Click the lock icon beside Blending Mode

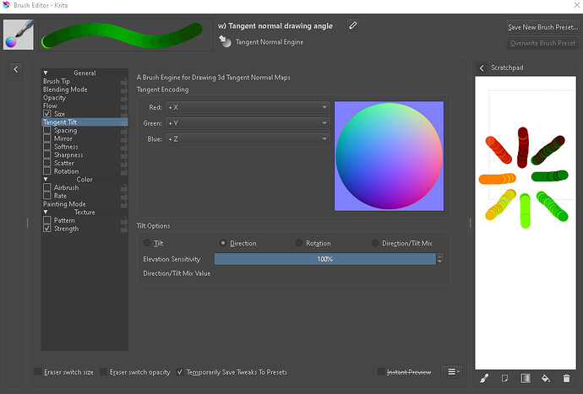(x=124, y=89)
